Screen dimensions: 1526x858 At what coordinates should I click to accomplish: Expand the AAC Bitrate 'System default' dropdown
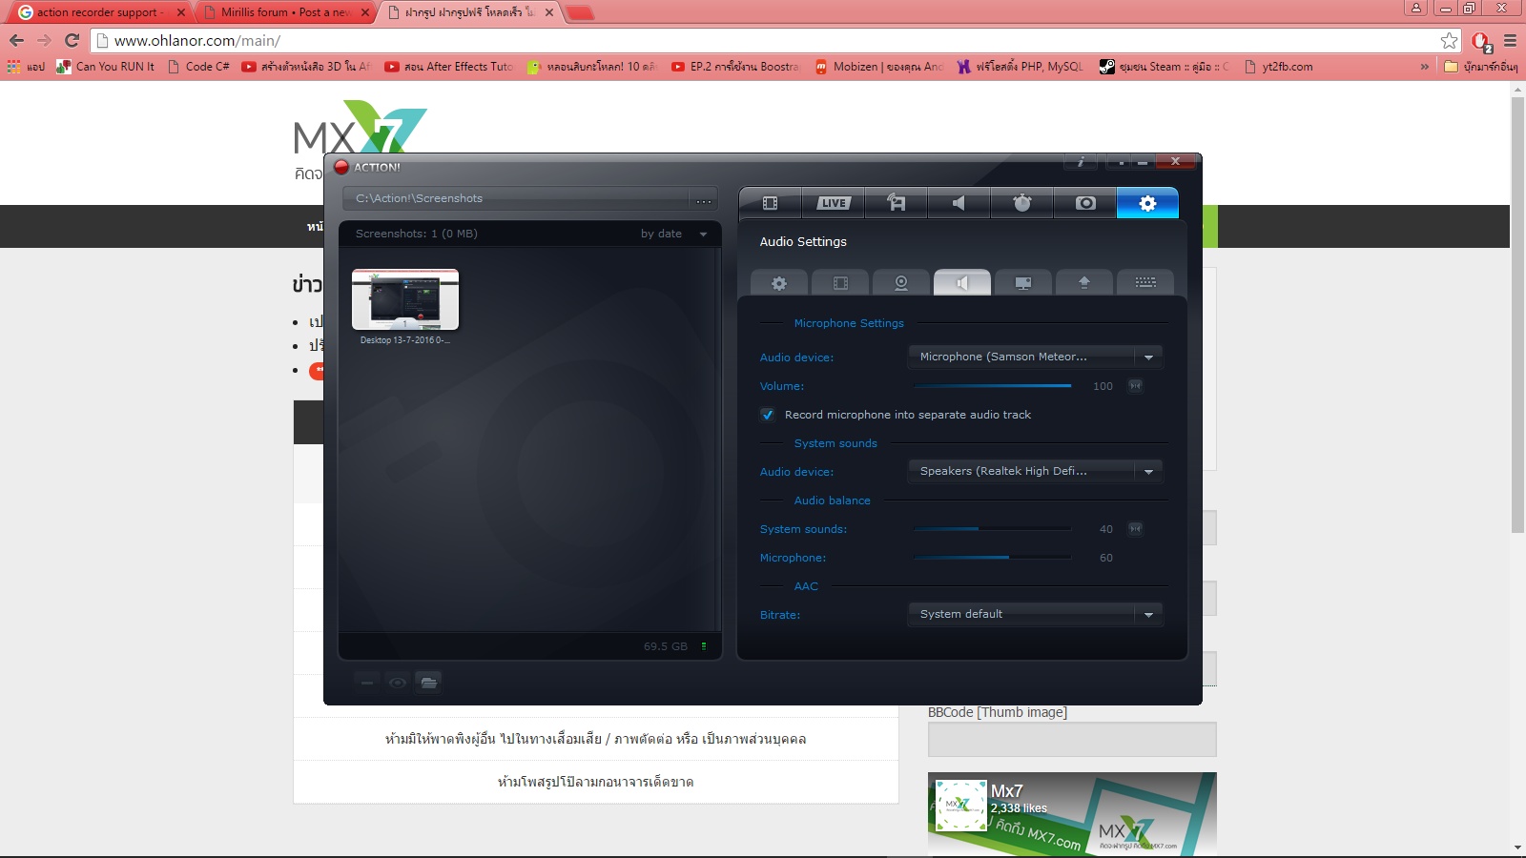(x=1035, y=614)
